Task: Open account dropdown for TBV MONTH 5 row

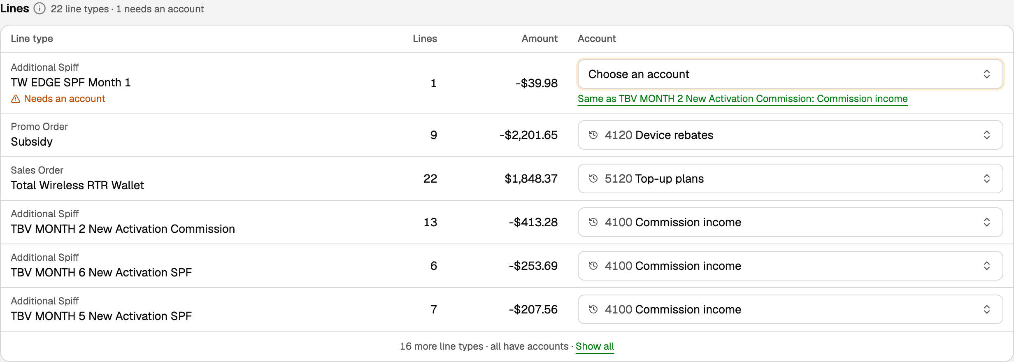Action: [x=790, y=309]
